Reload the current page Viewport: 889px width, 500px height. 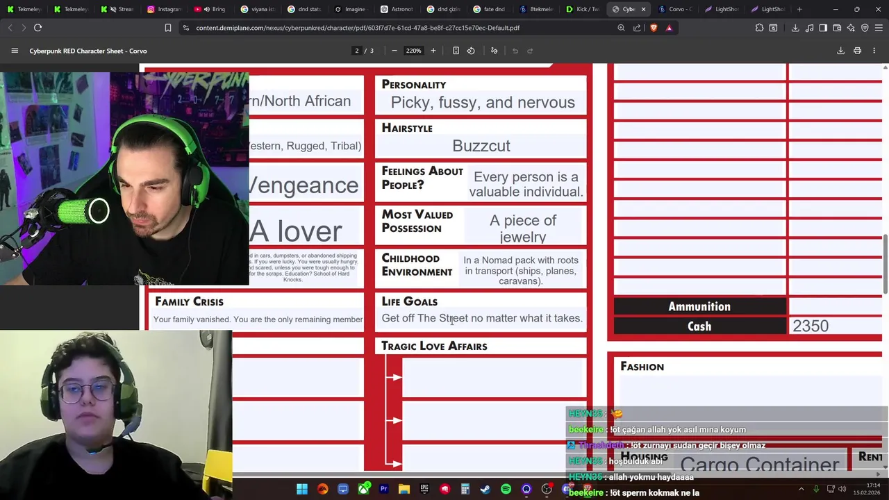(x=38, y=28)
